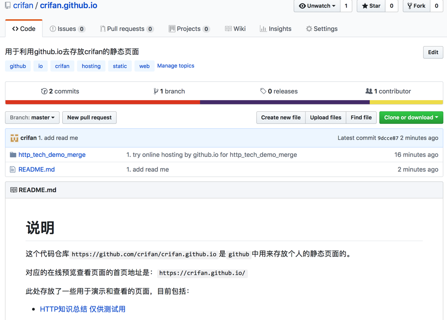The image size is (447, 320).
Task: Click the file icon beside README.md row
Action: (13, 169)
